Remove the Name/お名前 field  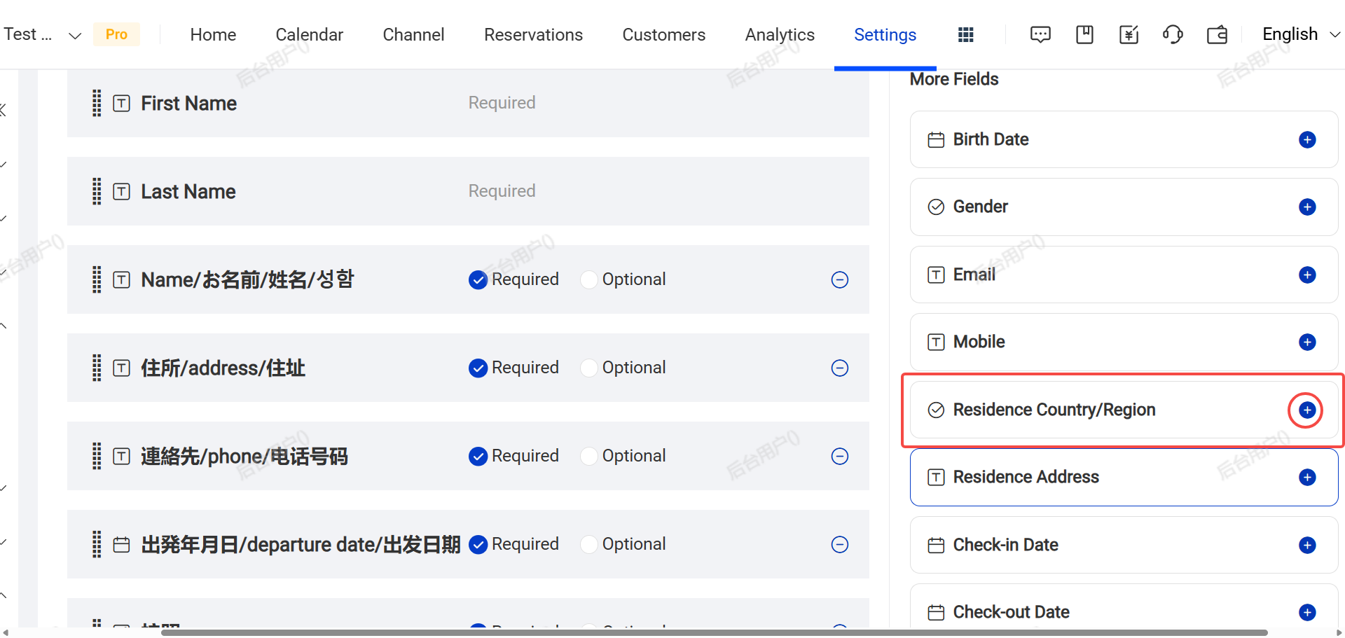pyautogui.click(x=840, y=279)
